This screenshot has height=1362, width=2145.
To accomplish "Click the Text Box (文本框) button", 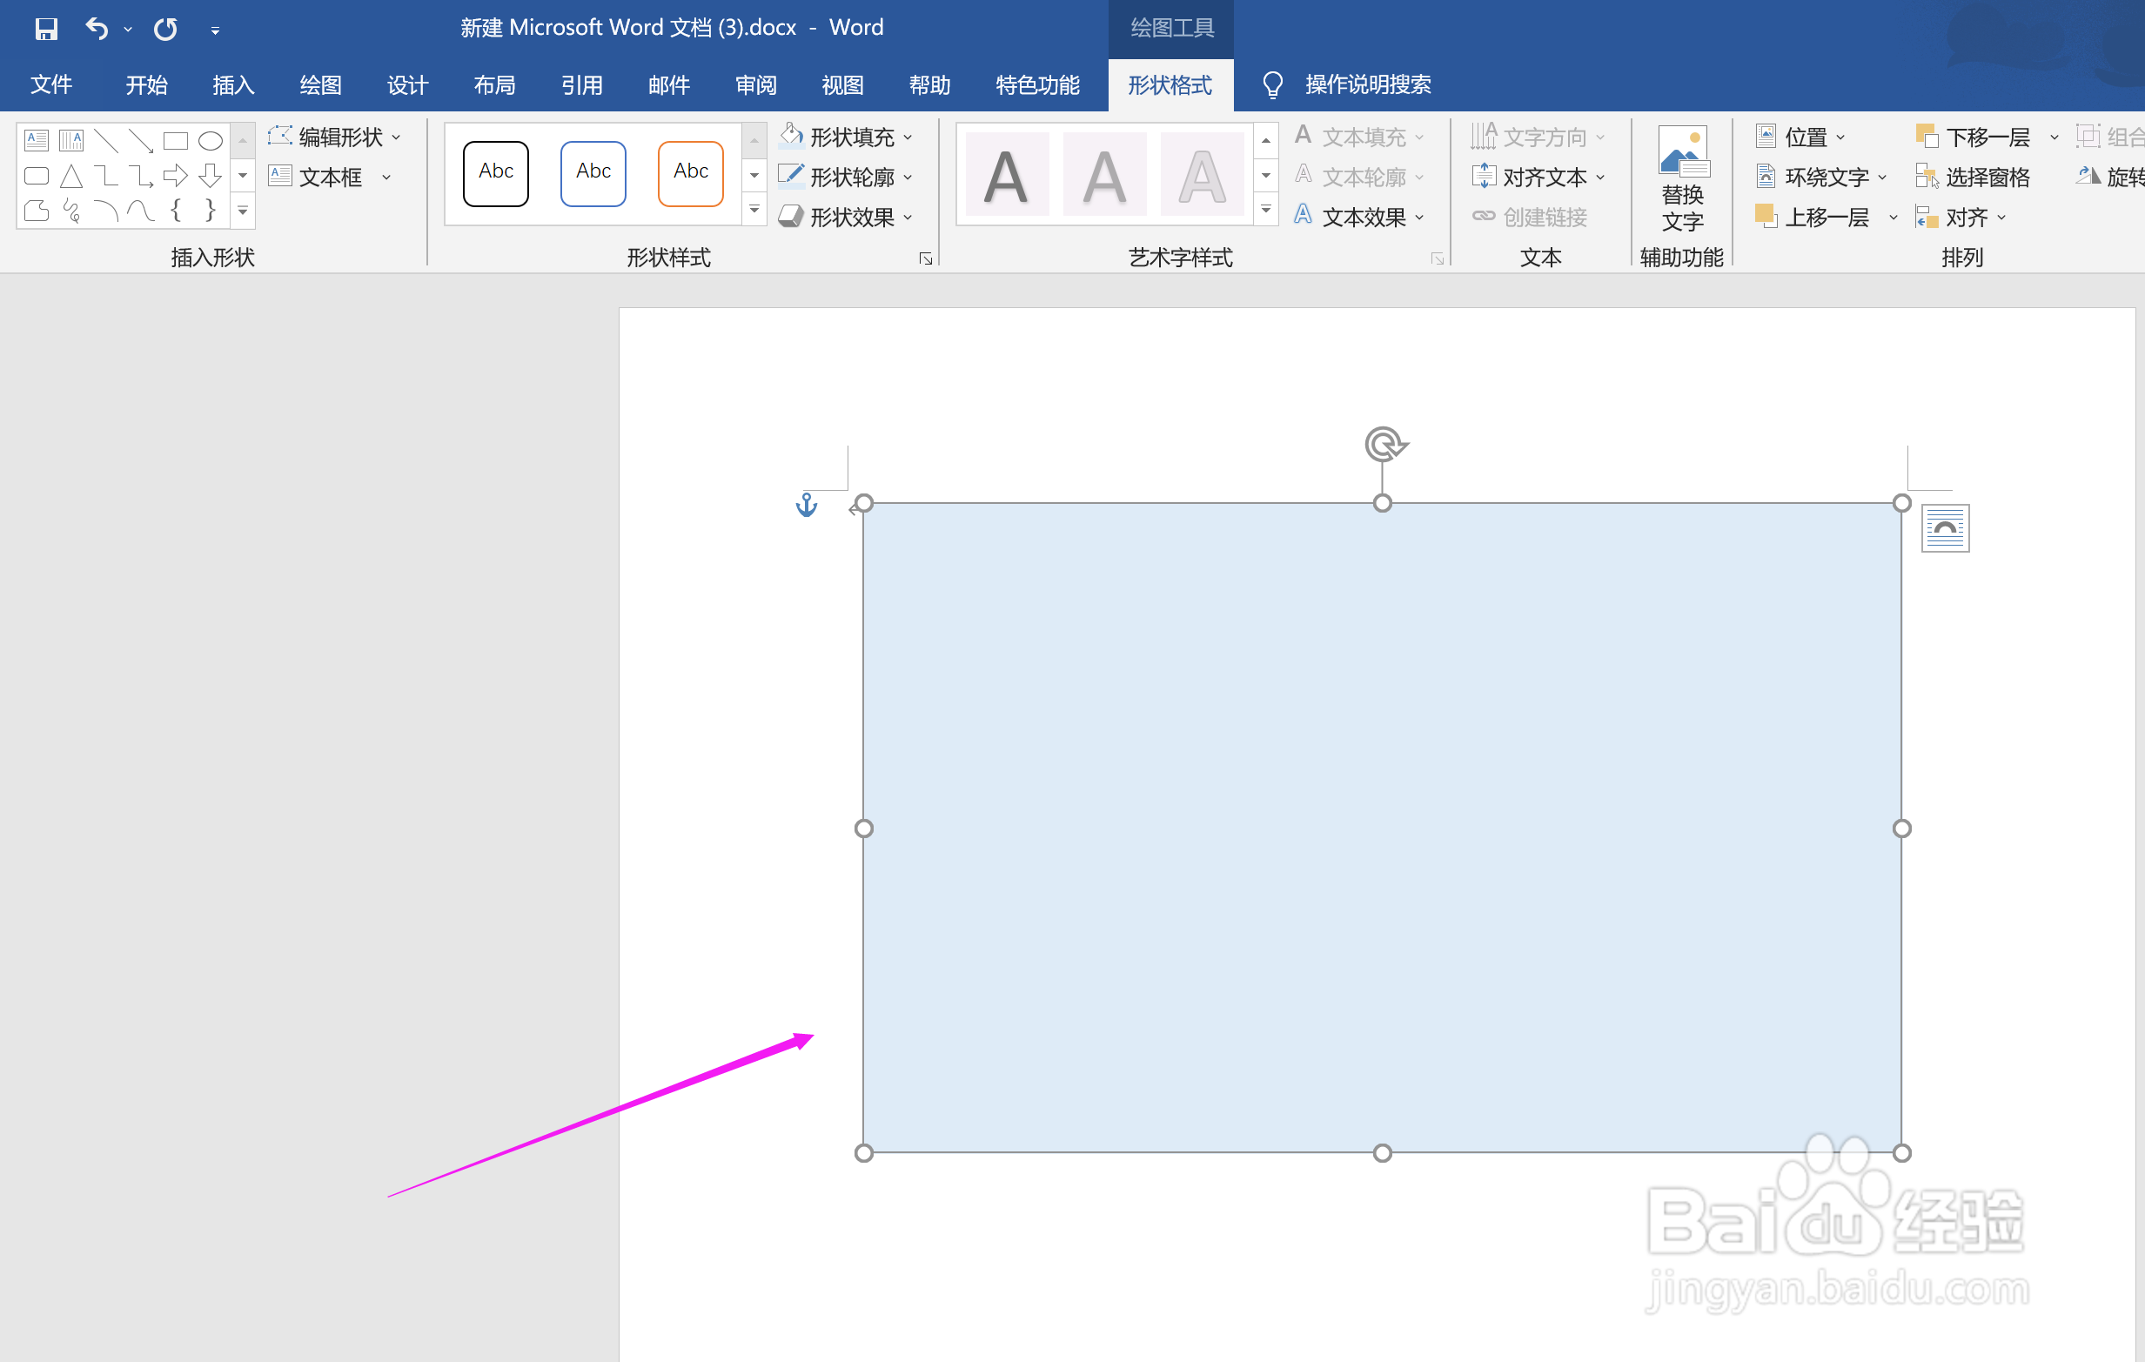I will (x=330, y=178).
